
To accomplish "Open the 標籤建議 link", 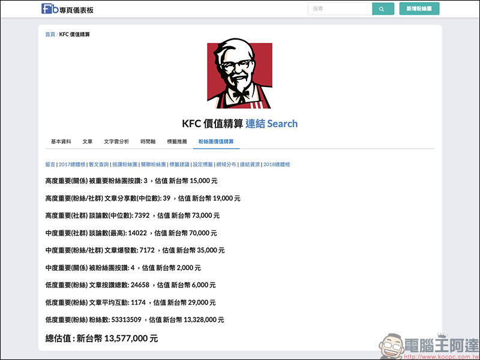I will (179, 164).
